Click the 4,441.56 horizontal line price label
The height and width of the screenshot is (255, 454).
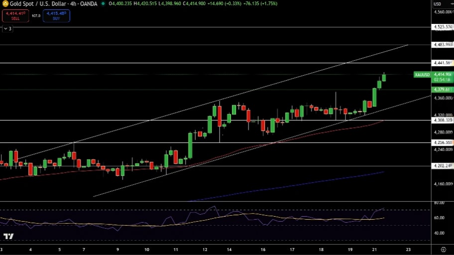(x=443, y=63)
